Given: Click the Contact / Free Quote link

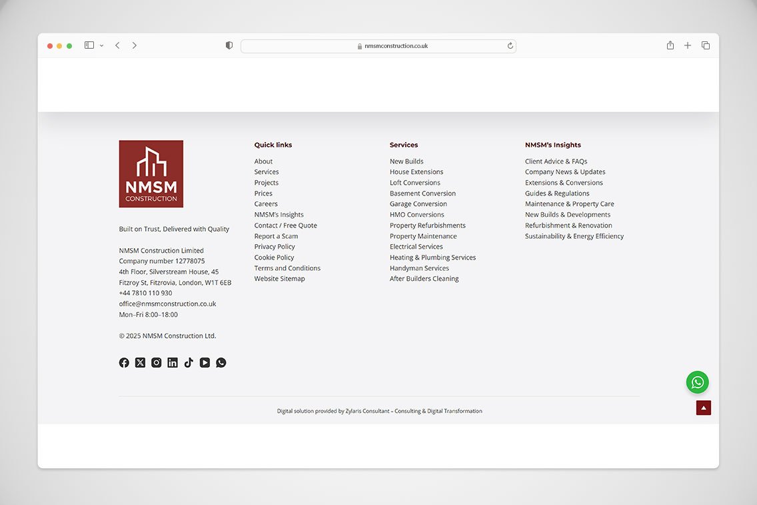Looking at the screenshot, I should click(x=285, y=225).
